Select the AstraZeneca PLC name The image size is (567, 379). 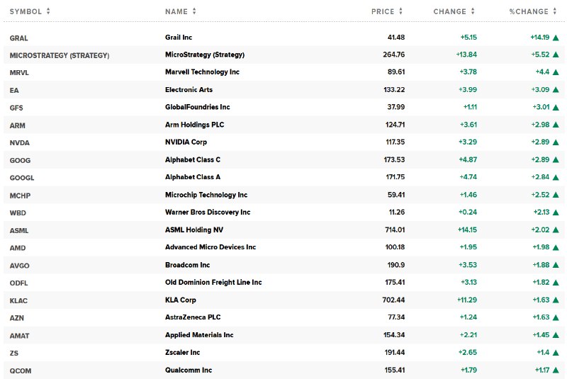click(193, 317)
